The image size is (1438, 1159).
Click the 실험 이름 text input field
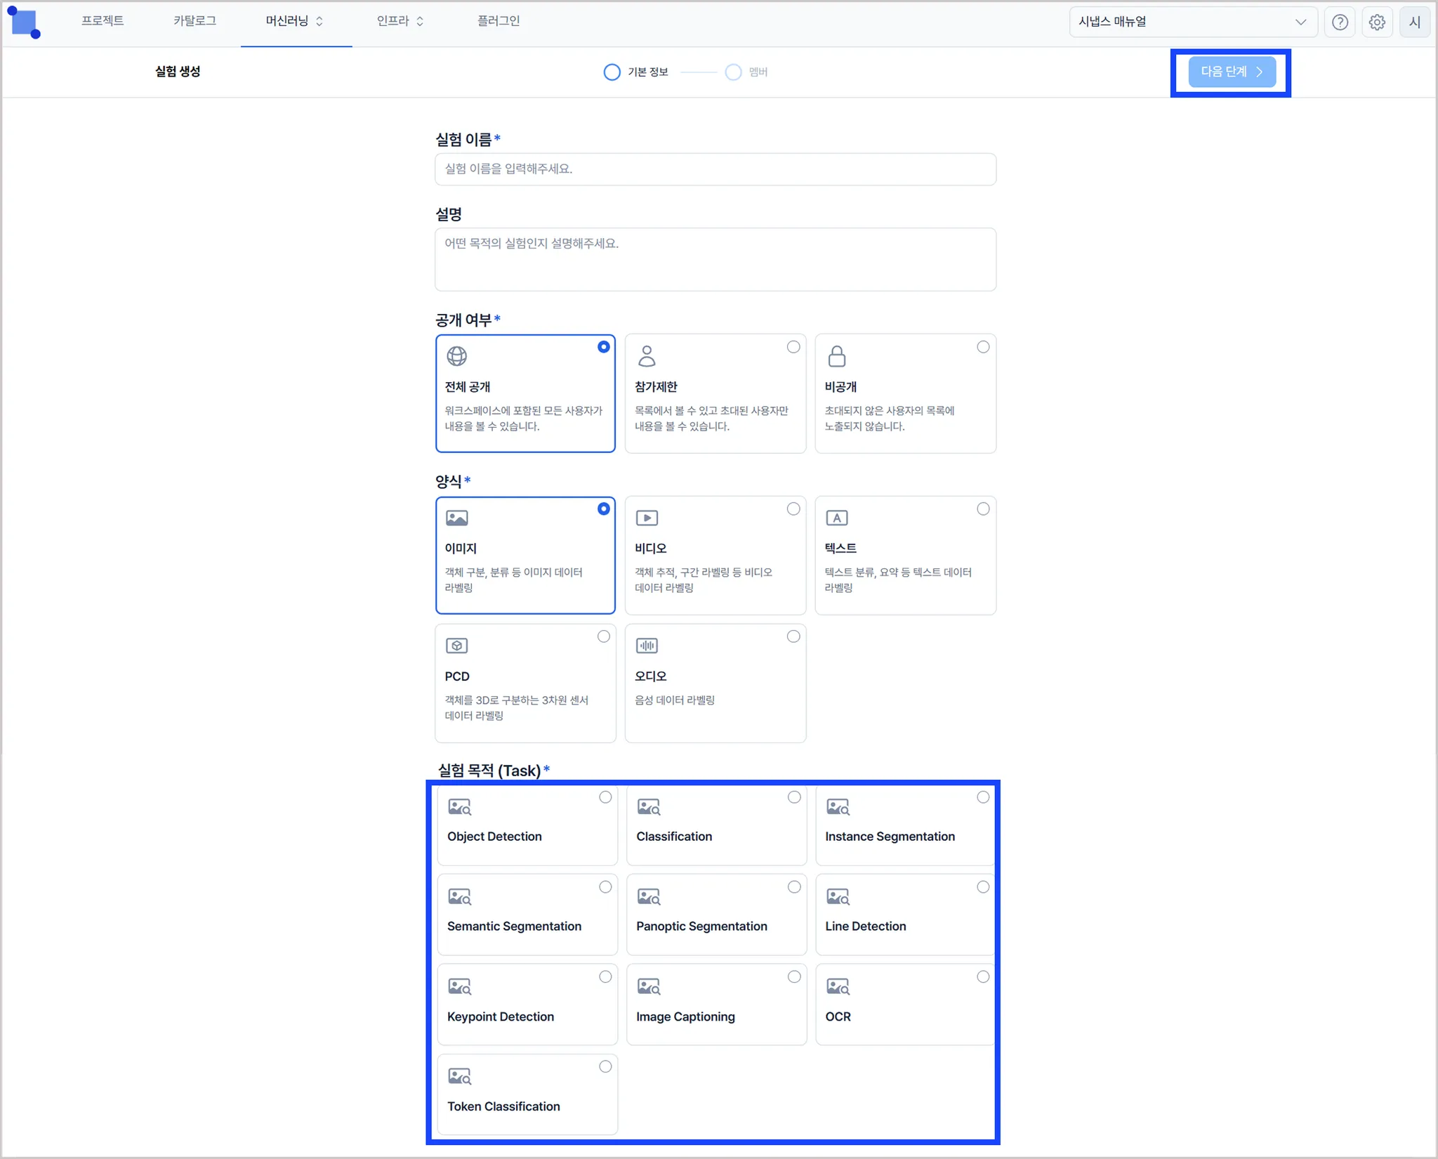point(715,169)
